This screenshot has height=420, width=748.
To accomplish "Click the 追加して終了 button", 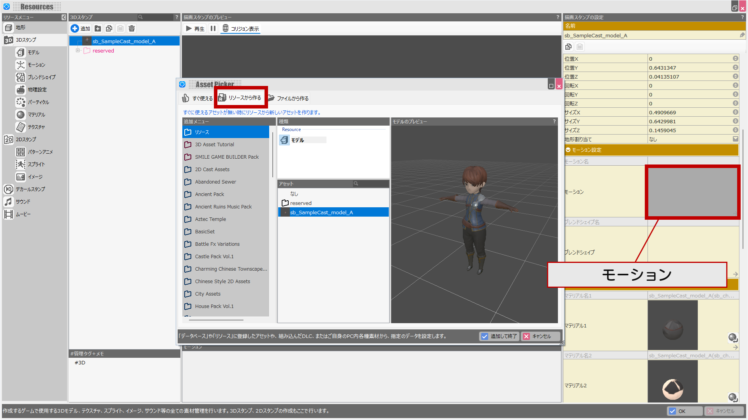I will [x=499, y=336].
